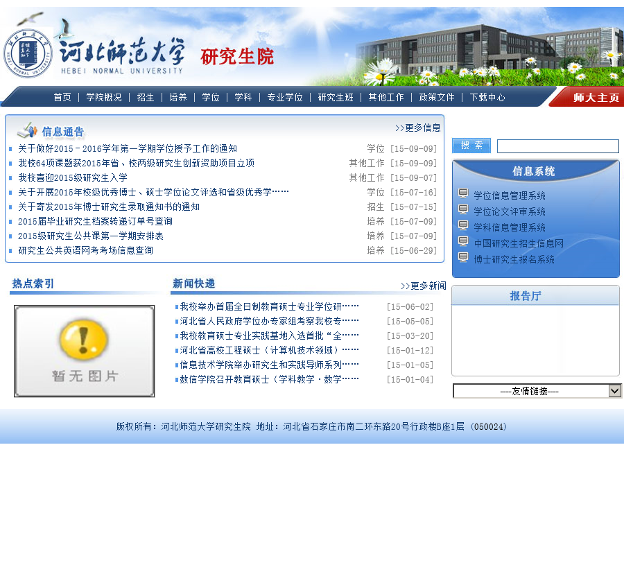Click the 新闻快递 section heading
Screen dimensions: 624x567
pyautogui.click(x=194, y=283)
